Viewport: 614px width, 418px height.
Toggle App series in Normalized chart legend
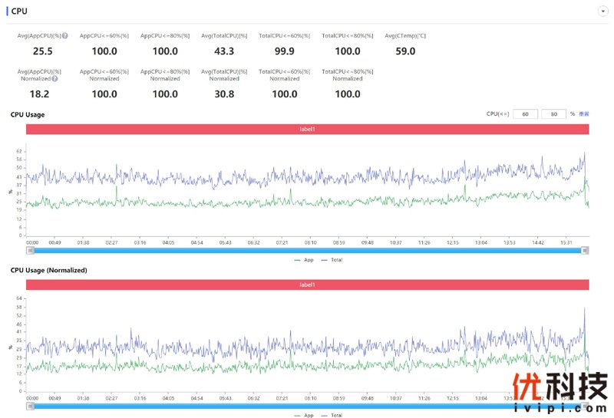304,415
